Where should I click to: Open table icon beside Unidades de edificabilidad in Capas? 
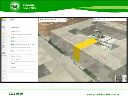[x=29, y=44]
